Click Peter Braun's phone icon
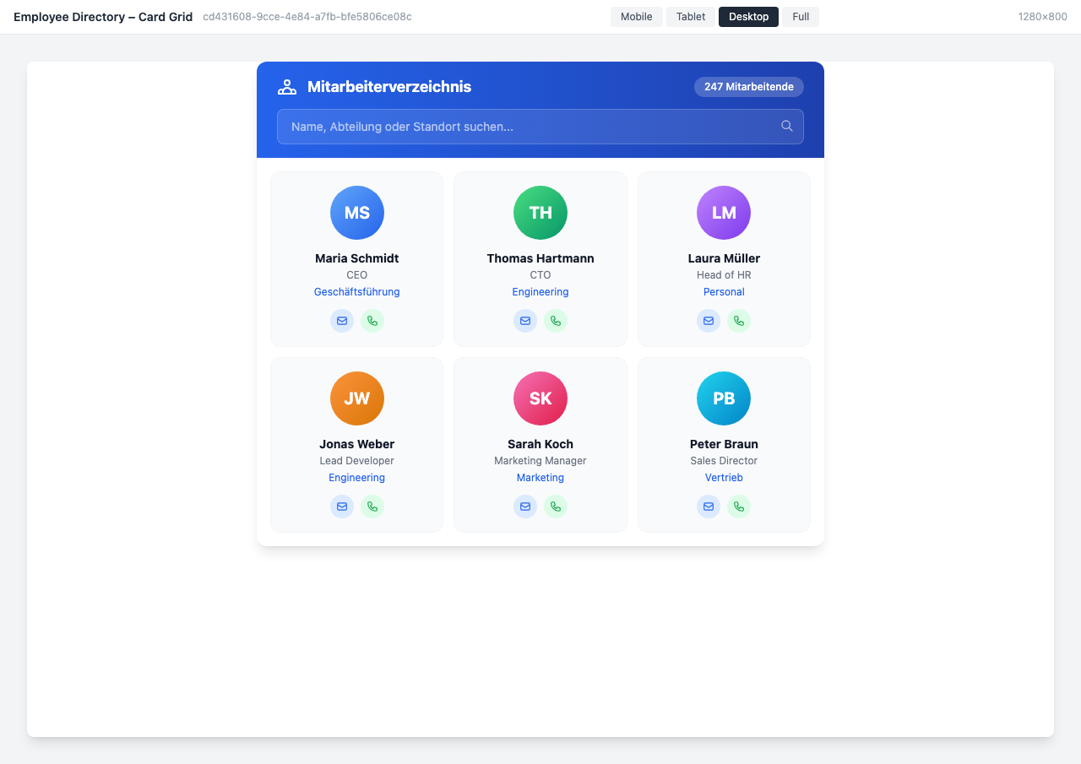Viewport: 1081px width, 764px height. point(739,507)
